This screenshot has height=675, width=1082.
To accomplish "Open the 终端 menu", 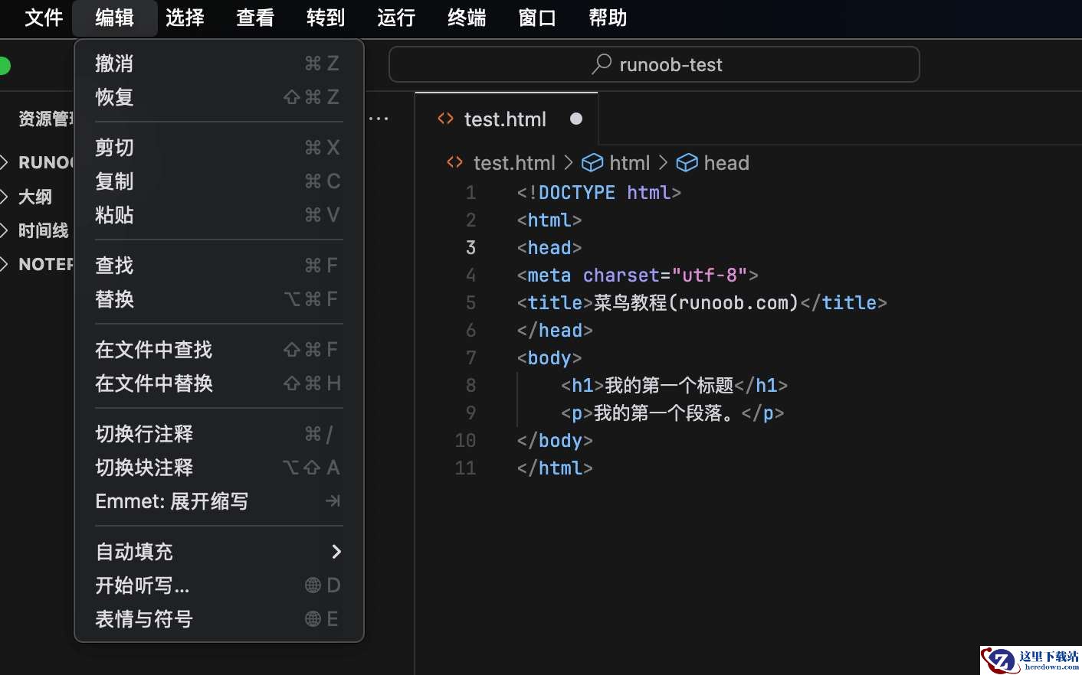I will [467, 18].
